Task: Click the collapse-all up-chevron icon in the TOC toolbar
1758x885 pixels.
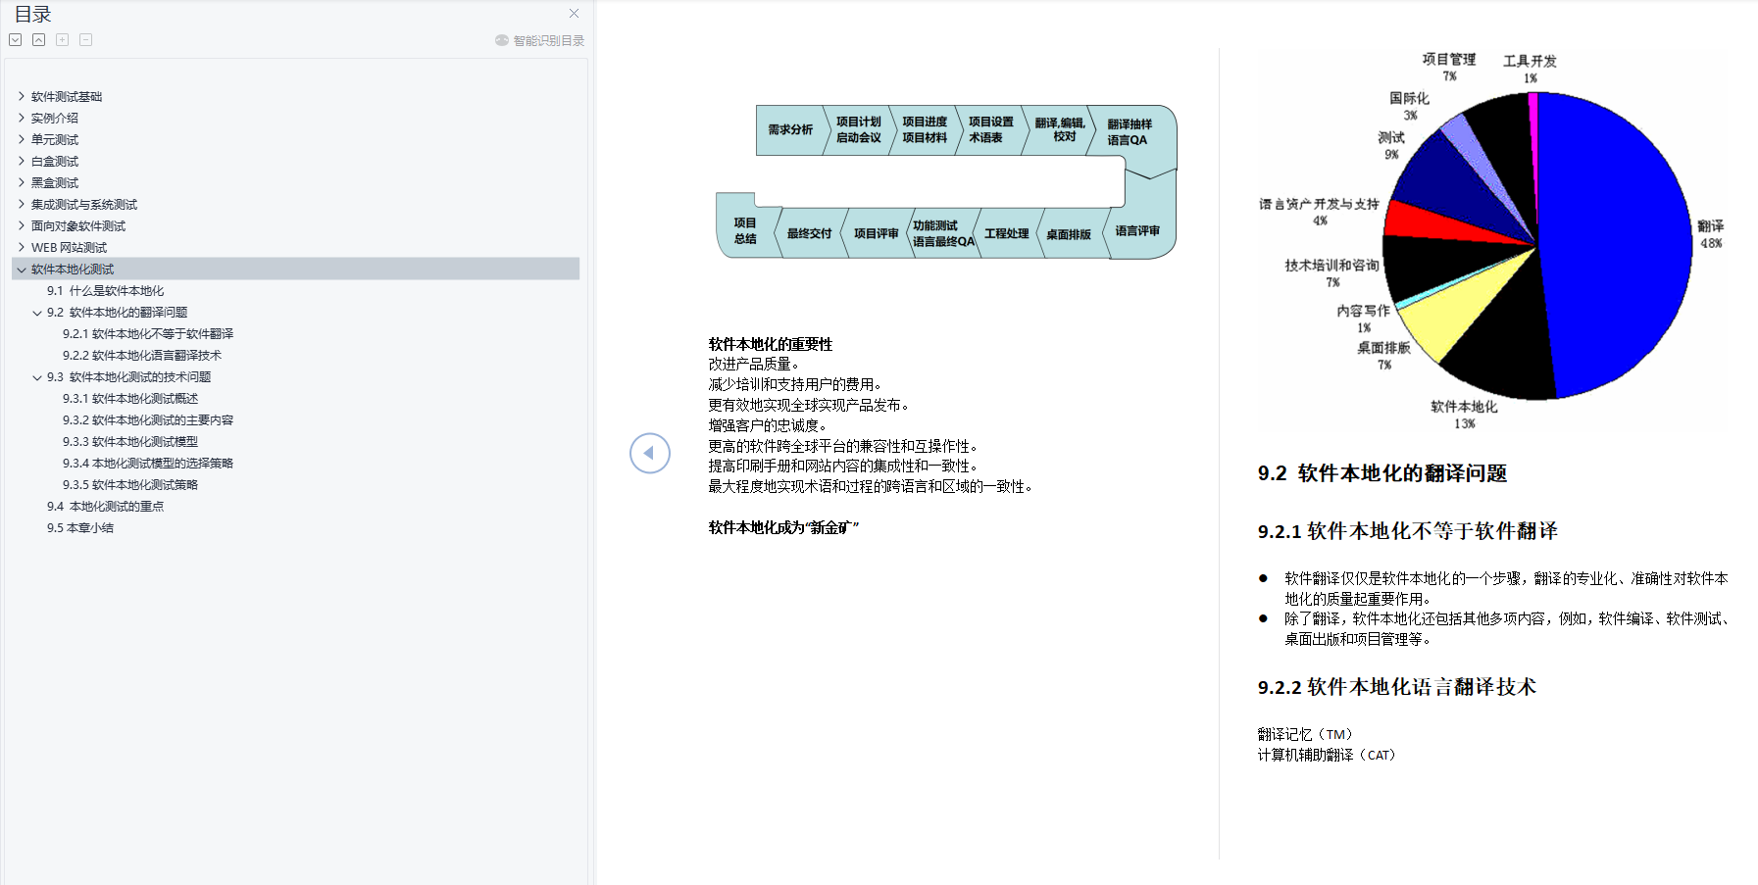Action: (38, 39)
